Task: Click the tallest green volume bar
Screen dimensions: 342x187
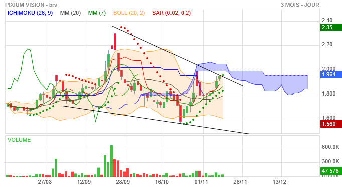Action: coord(111,161)
